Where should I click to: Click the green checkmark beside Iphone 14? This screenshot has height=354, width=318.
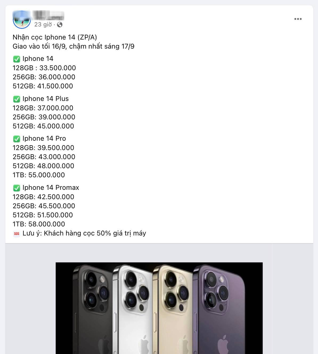17,59
